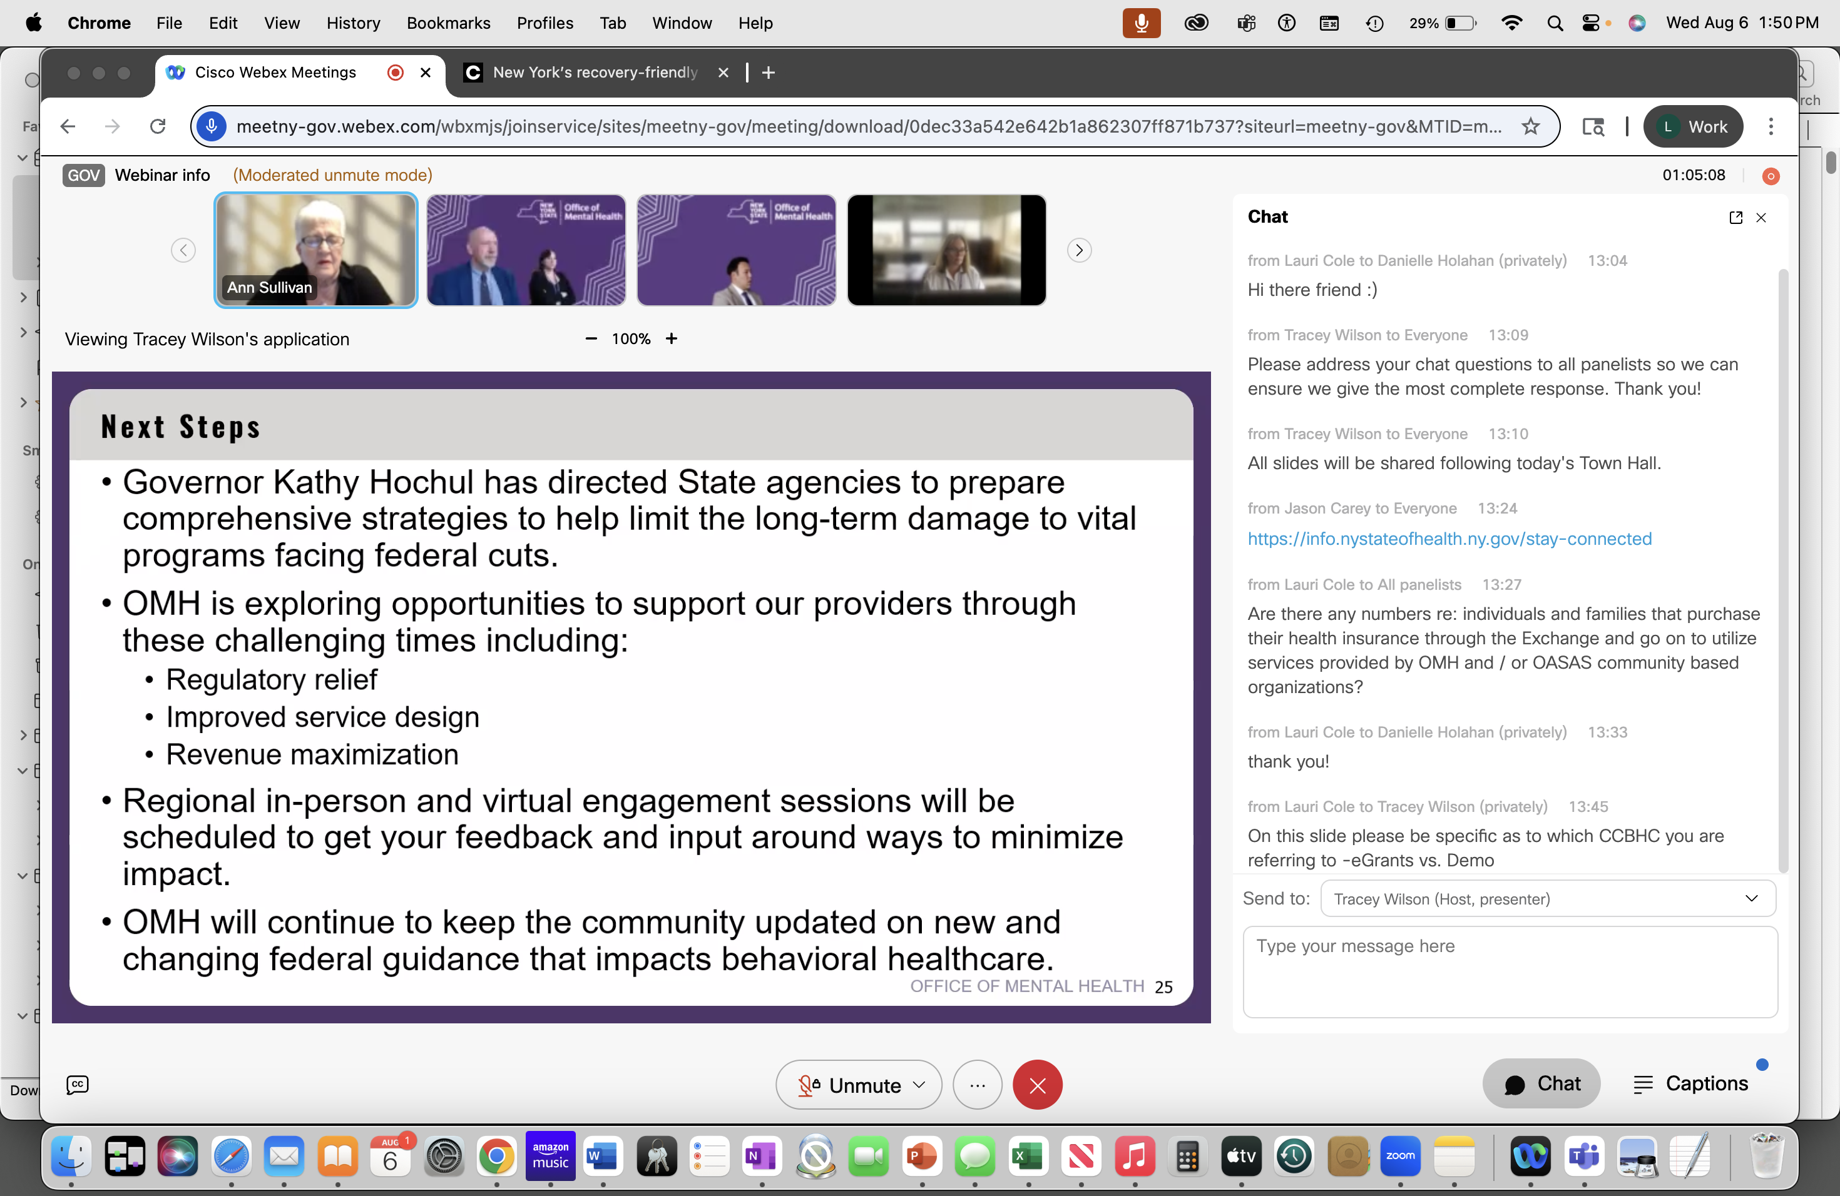Click the microphone icon in address bar
The width and height of the screenshot is (1840, 1196).
211,127
